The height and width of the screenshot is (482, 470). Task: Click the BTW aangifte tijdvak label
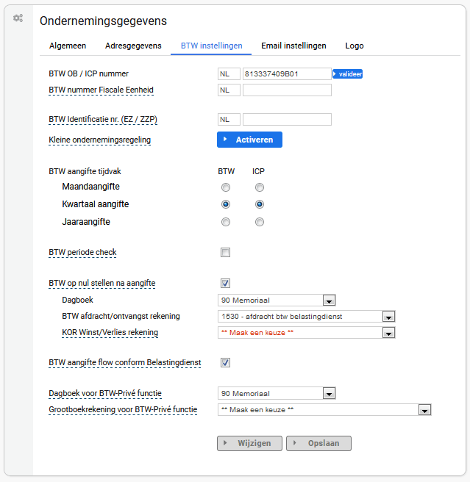[85, 171]
